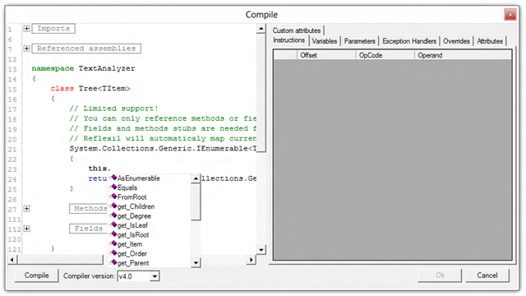Image resolution: width=526 pixels, height=296 pixels.
Task: Cancel the Compile dialog
Action: [x=487, y=275]
